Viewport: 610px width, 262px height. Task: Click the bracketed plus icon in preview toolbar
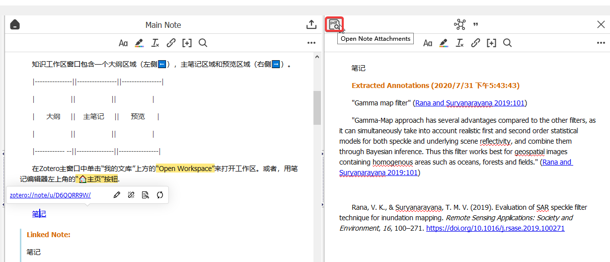click(x=491, y=43)
